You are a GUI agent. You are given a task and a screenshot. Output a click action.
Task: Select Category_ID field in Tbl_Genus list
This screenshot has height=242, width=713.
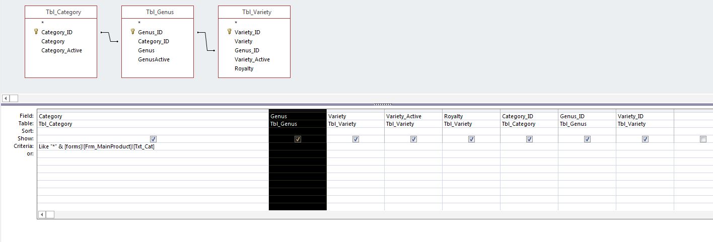tap(154, 41)
